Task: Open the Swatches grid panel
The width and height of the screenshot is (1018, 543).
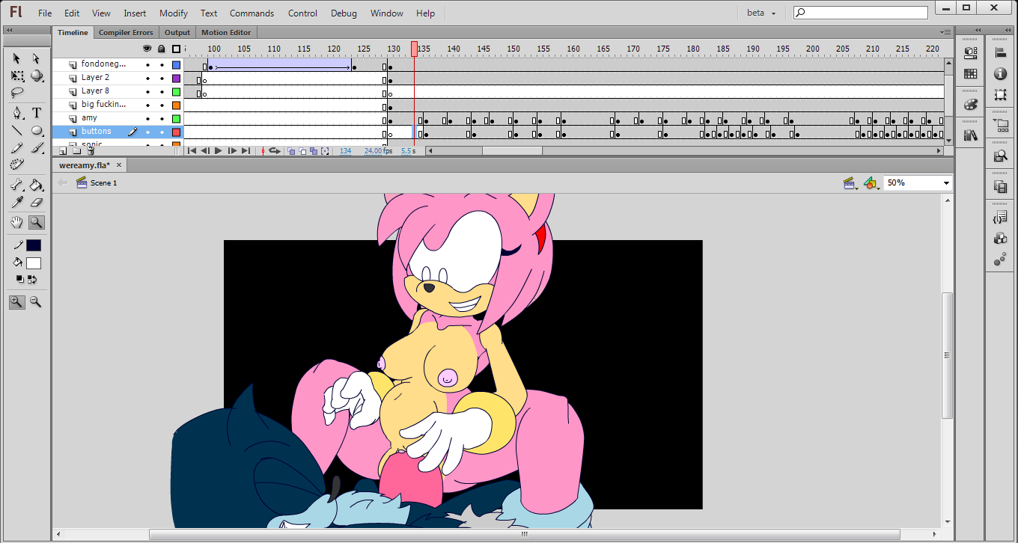Action: [970, 74]
